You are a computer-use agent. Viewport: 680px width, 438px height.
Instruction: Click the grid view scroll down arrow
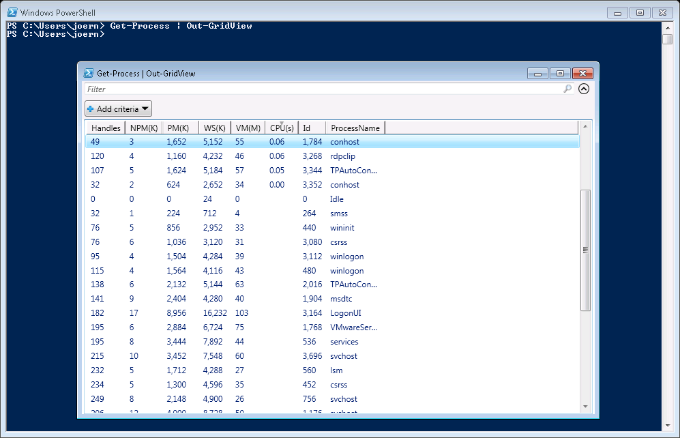pos(585,407)
